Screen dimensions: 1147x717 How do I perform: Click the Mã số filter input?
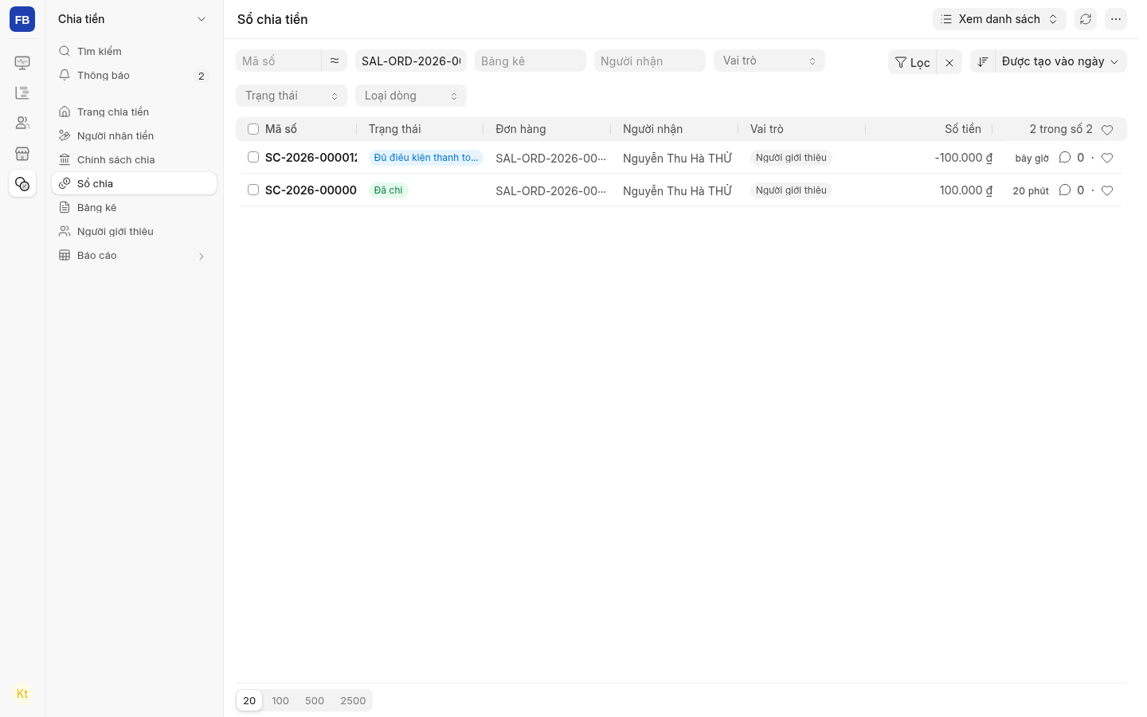[279, 61]
